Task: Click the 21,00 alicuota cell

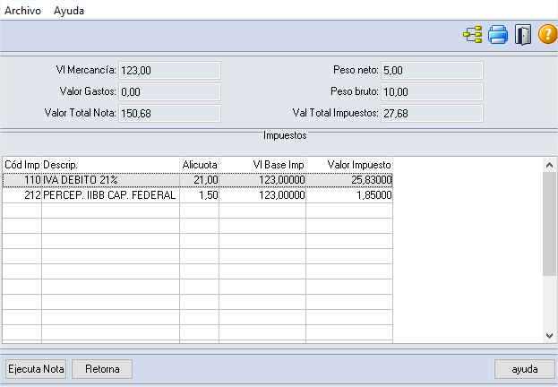Action: 199,180
